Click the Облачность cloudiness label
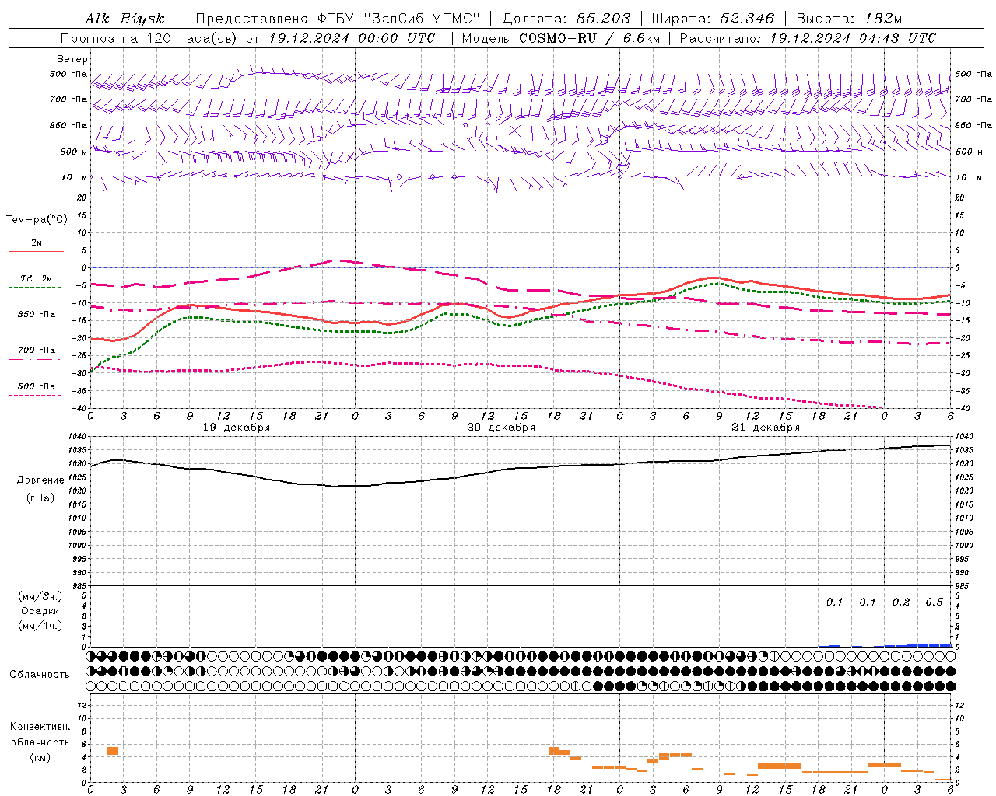Viewport: 996px width, 796px height. (x=40, y=674)
